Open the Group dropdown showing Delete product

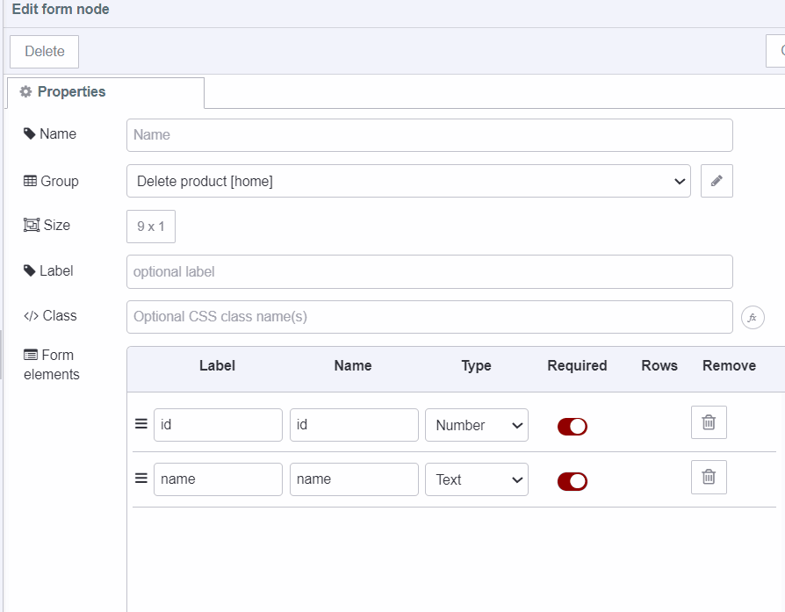410,181
